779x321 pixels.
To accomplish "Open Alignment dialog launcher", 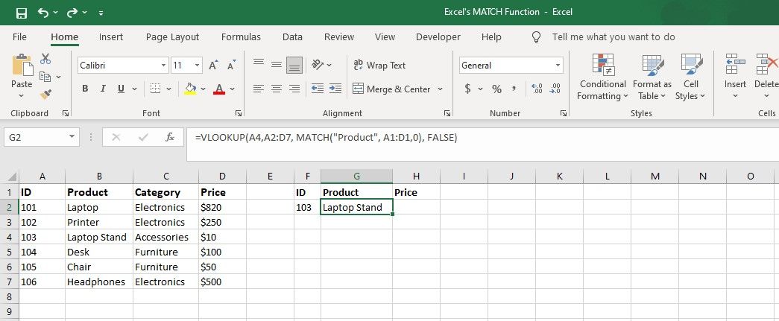I will point(447,114).
